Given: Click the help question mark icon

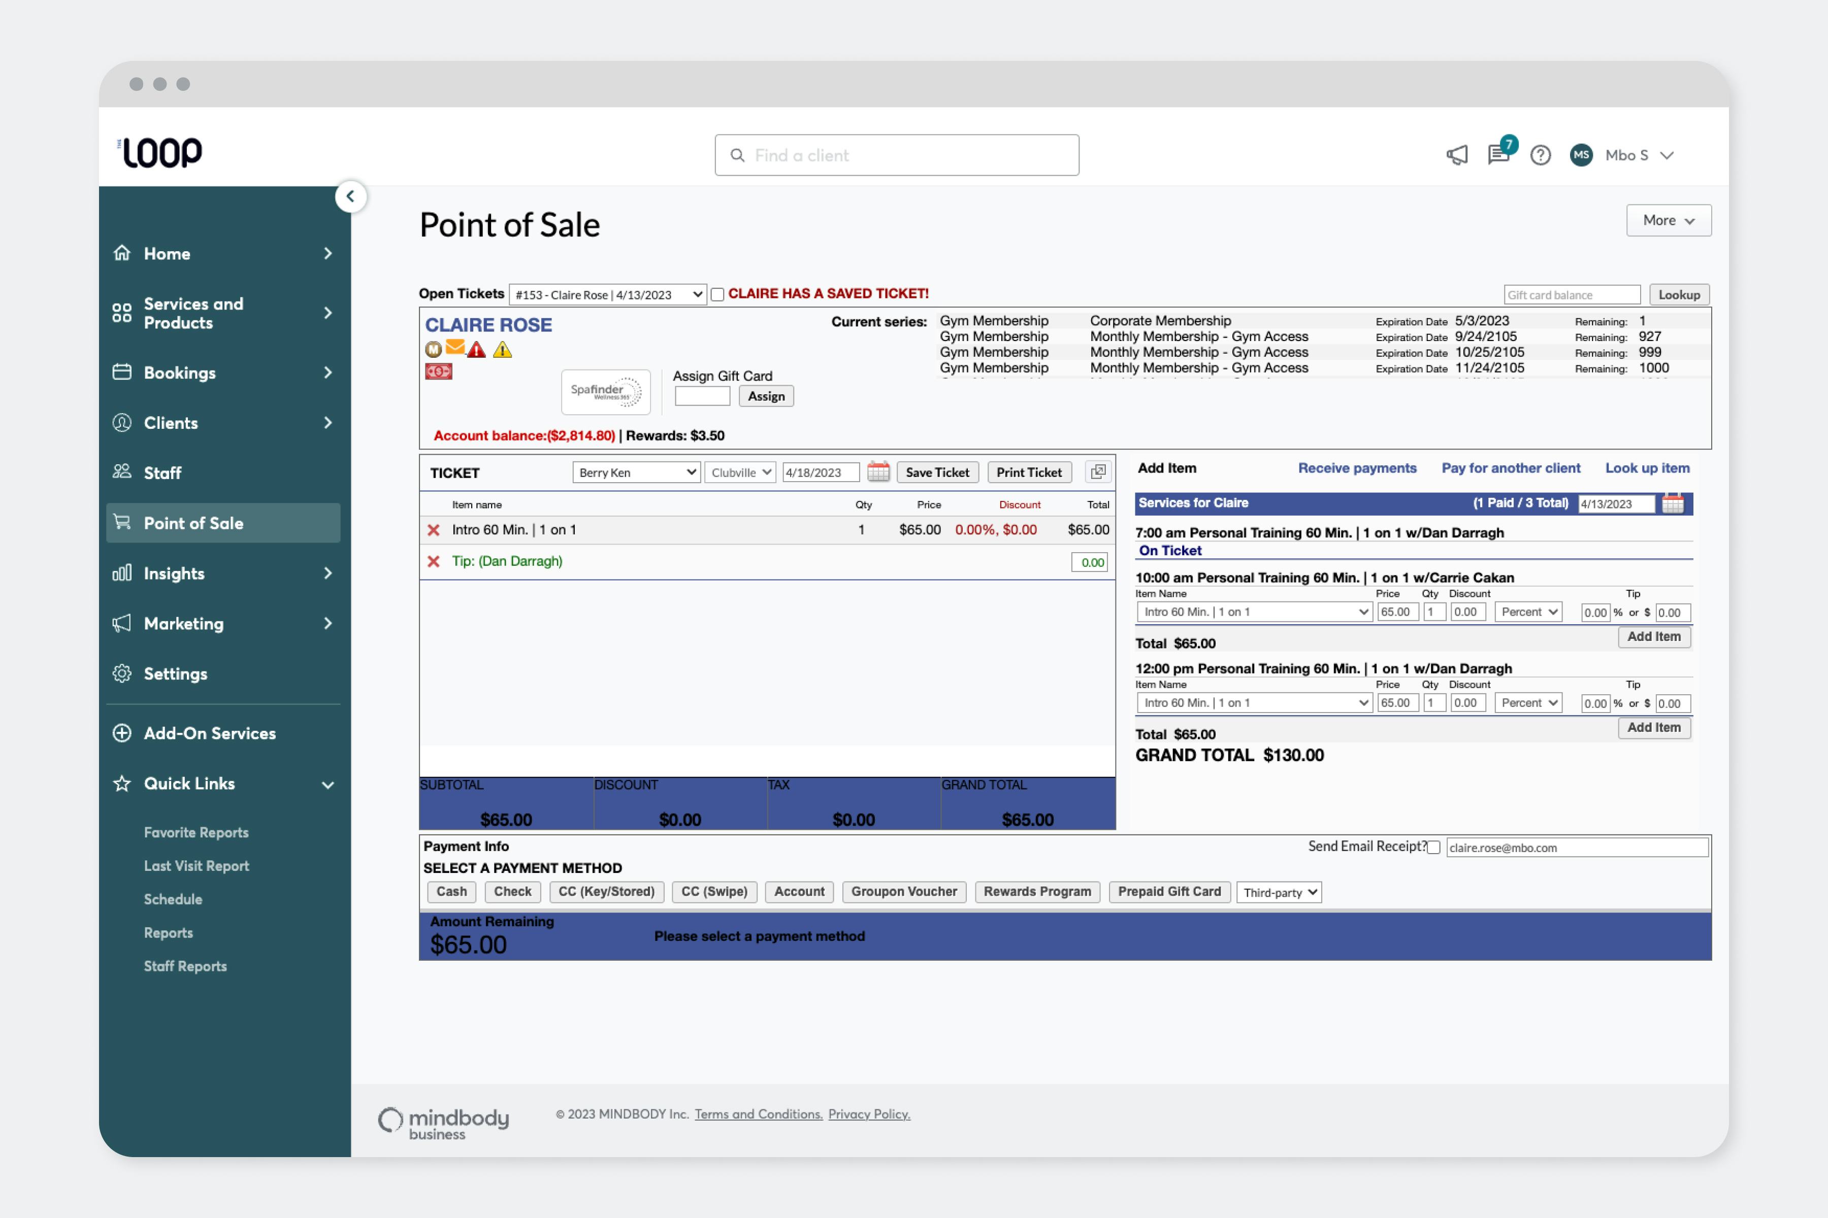Looking at the screenshot, I should coord(1540,155).
